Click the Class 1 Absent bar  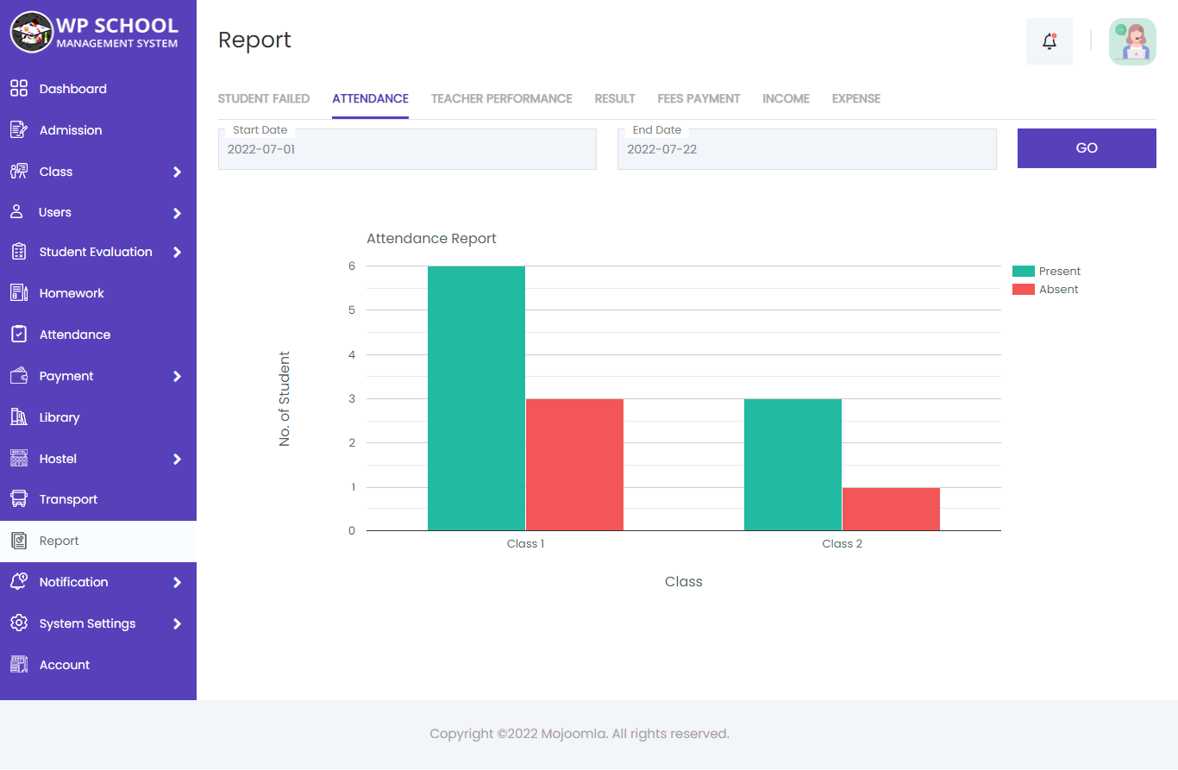(x=574, y=465)
